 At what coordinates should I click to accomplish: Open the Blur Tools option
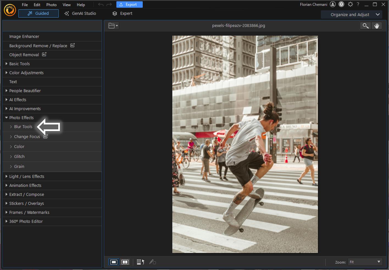click(23, 127)
